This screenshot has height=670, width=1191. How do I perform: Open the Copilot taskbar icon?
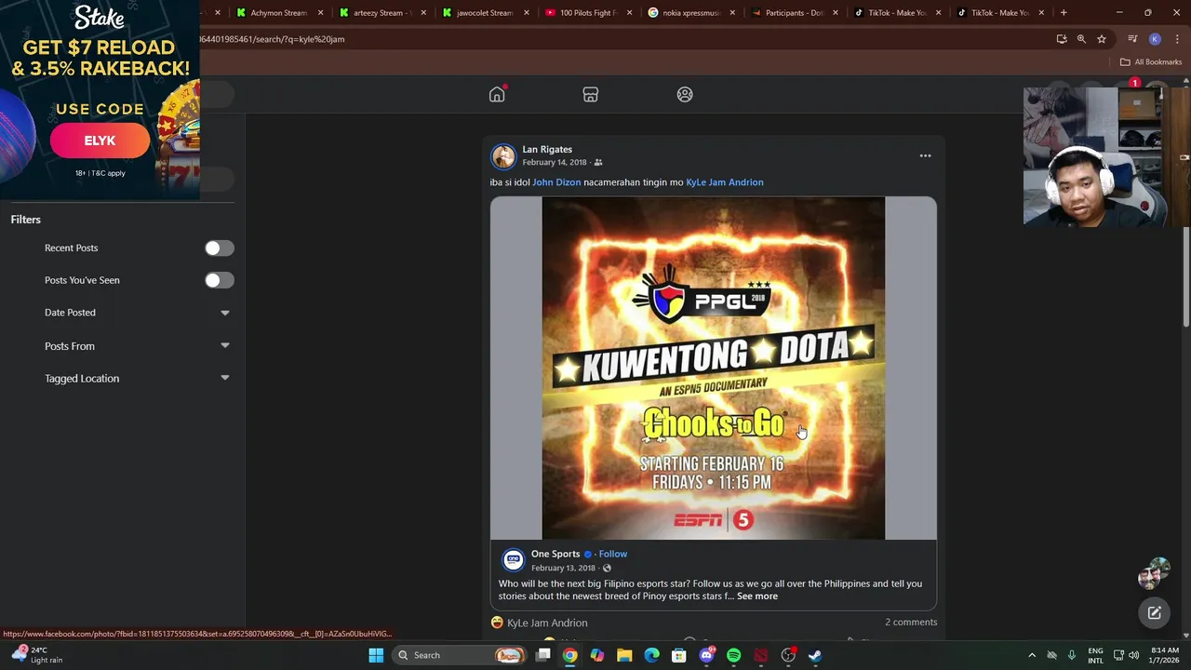pos(597,655)
